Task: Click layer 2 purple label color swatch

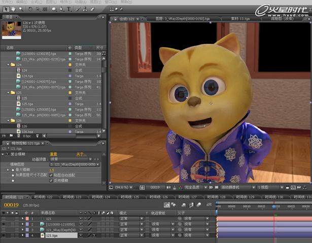Action: [27, 224]
